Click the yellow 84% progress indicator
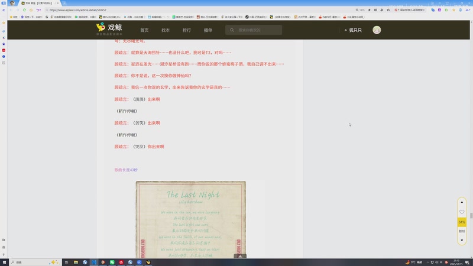The width and height of the screenshot is (473, 266). (x=462, y=222)
